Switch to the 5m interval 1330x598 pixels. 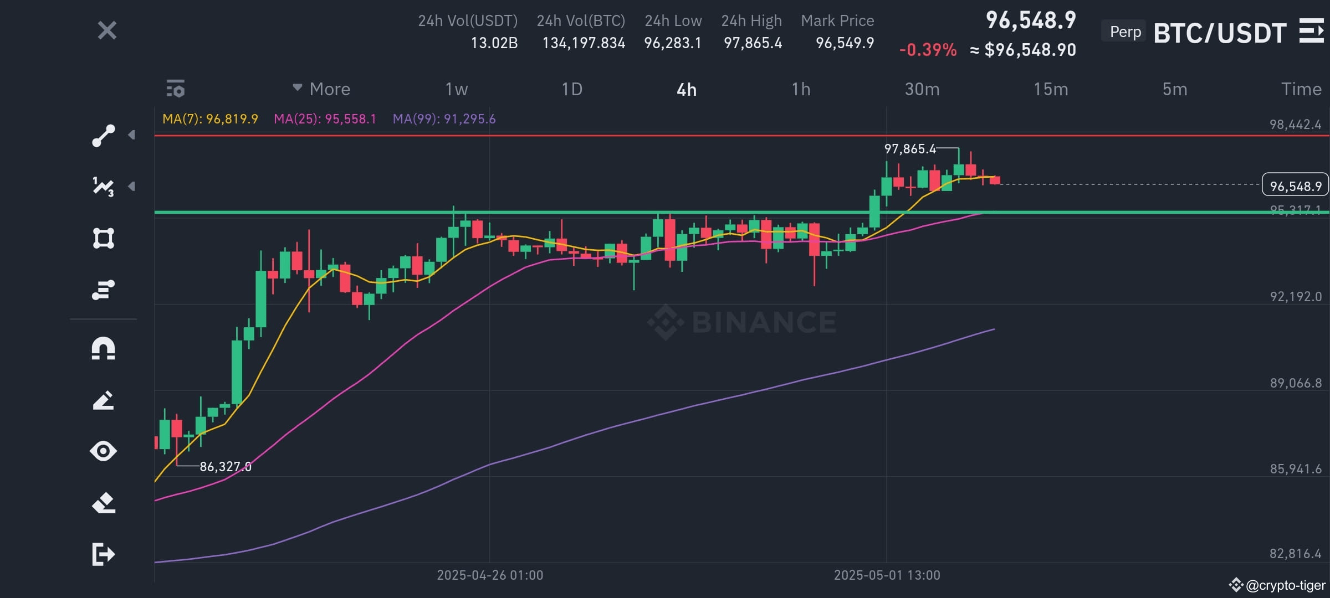[1175, 89]
